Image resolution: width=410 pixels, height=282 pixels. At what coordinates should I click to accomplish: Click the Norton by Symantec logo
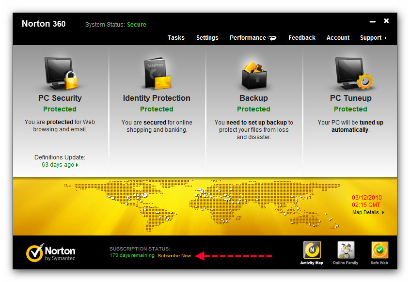point(51,252)
